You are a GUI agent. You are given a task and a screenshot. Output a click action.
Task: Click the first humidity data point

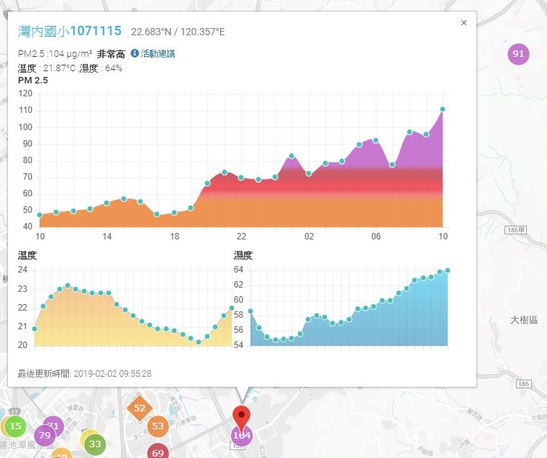250,311
